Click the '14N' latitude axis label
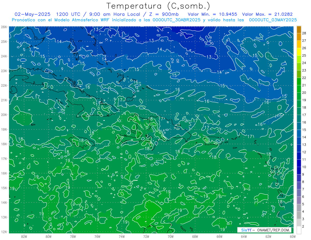Image resolution: width=311 pixels, height=240 pixels. [x=4, y=202]
